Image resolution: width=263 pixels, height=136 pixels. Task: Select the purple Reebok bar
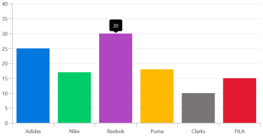click(x=116, y=78)
